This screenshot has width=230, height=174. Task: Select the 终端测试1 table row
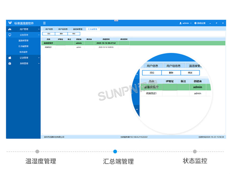coord(67,48)
